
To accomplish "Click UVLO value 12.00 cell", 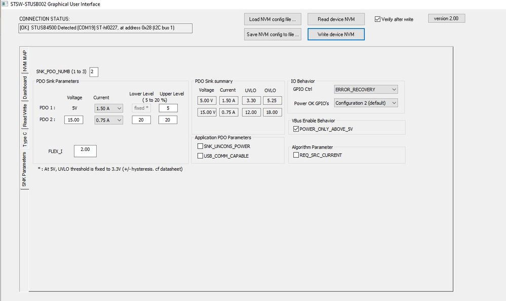I will [251, 112].
